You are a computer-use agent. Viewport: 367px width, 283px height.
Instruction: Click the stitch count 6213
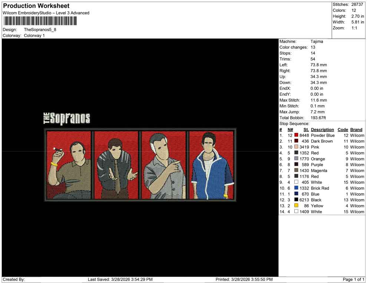(x=304, y=200)
